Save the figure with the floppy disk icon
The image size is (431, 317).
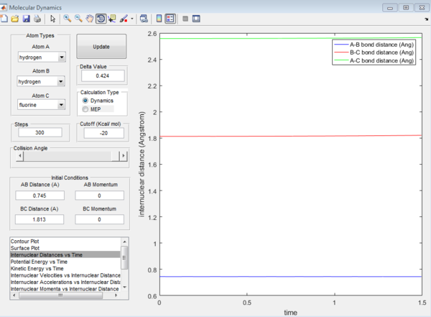tap(26, 19)
